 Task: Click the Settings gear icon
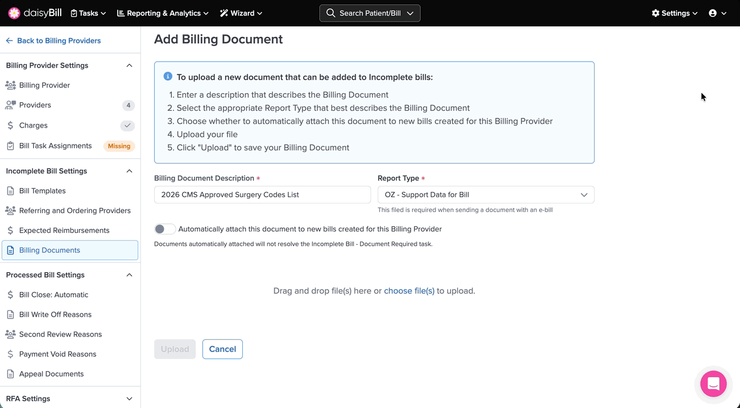(655, 13)
